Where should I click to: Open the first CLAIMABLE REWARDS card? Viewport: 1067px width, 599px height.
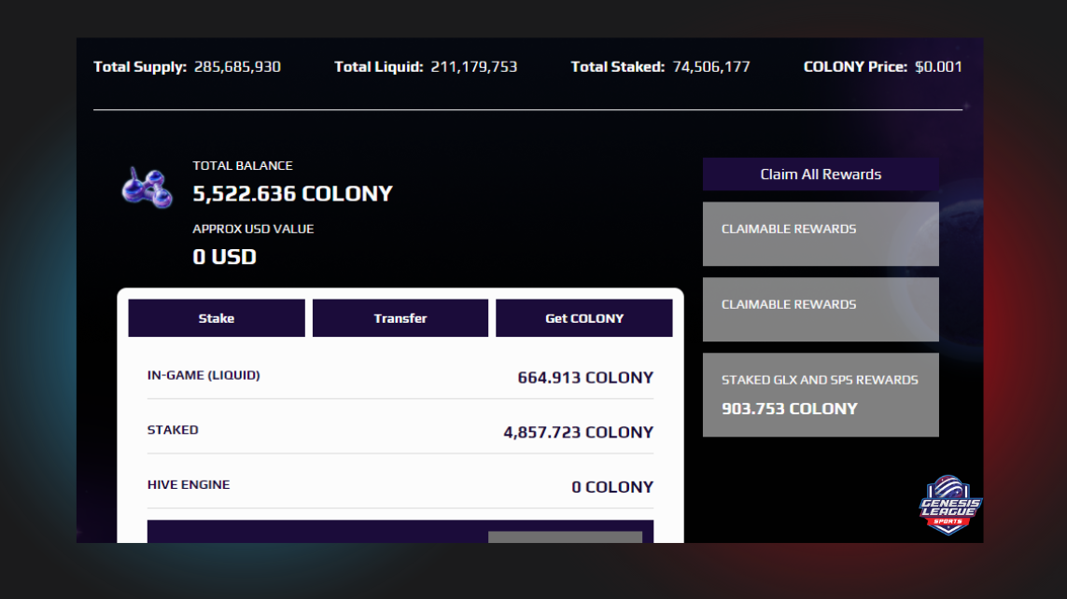coord(821,234)
